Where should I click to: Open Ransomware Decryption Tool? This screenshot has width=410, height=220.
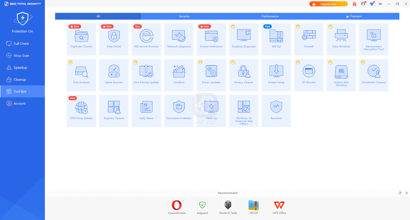click(x=374, y=39)
